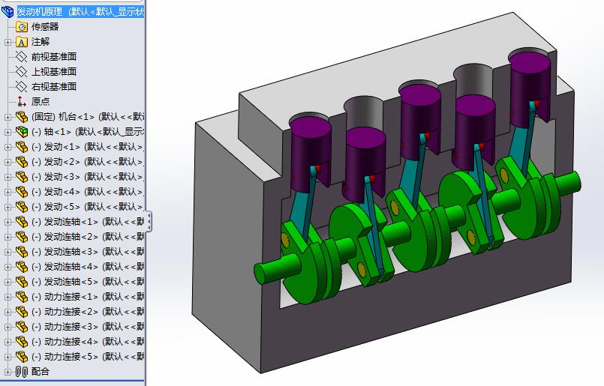Select the (-) 发动连轴<5> label
Image resolution: width=604 pixels, height=386 pixels.
point(88,282)
